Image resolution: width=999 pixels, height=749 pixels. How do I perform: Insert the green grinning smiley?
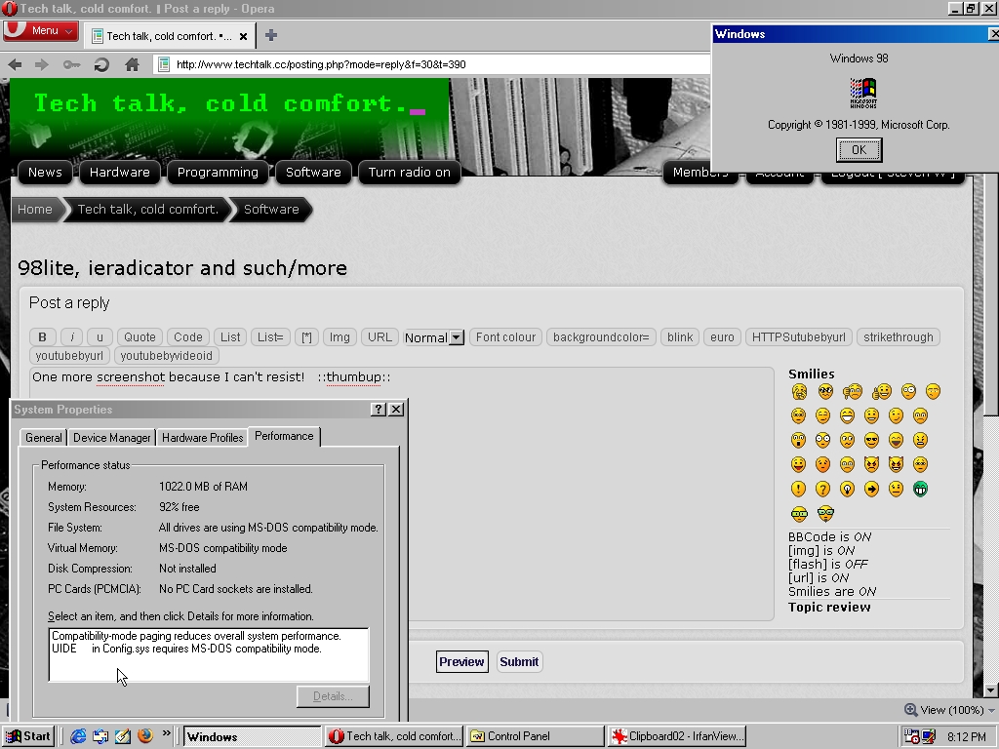pyautogui.click(x=920, y=490)
